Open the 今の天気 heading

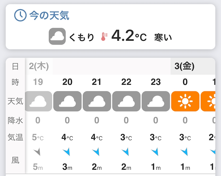(x=49, y=16)
